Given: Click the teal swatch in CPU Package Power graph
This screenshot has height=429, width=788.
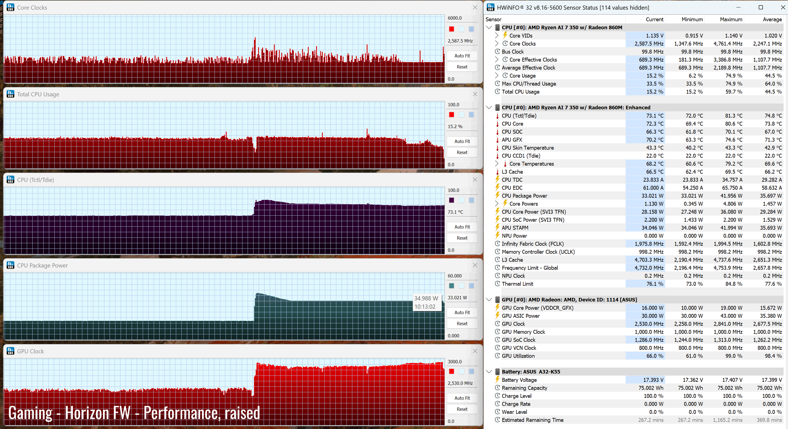Looking at the screenshot, I should pos(451,286).
